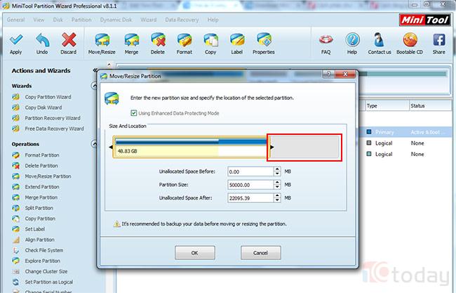Collapse the Operations section

tap(94, 144)
